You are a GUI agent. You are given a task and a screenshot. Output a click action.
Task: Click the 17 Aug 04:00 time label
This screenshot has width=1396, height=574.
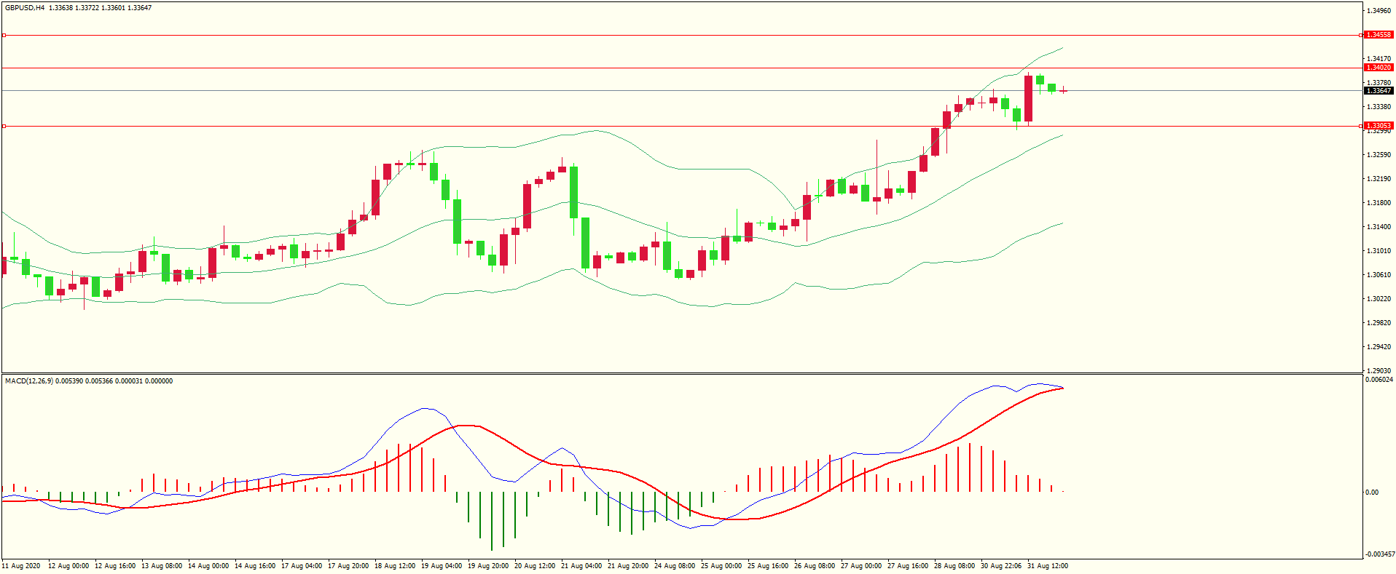[302, 566]
